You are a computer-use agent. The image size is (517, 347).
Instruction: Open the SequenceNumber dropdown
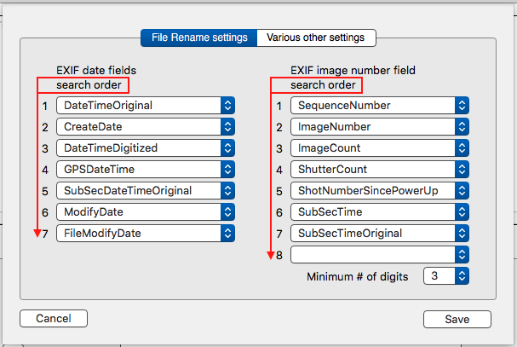click(379, 105)
